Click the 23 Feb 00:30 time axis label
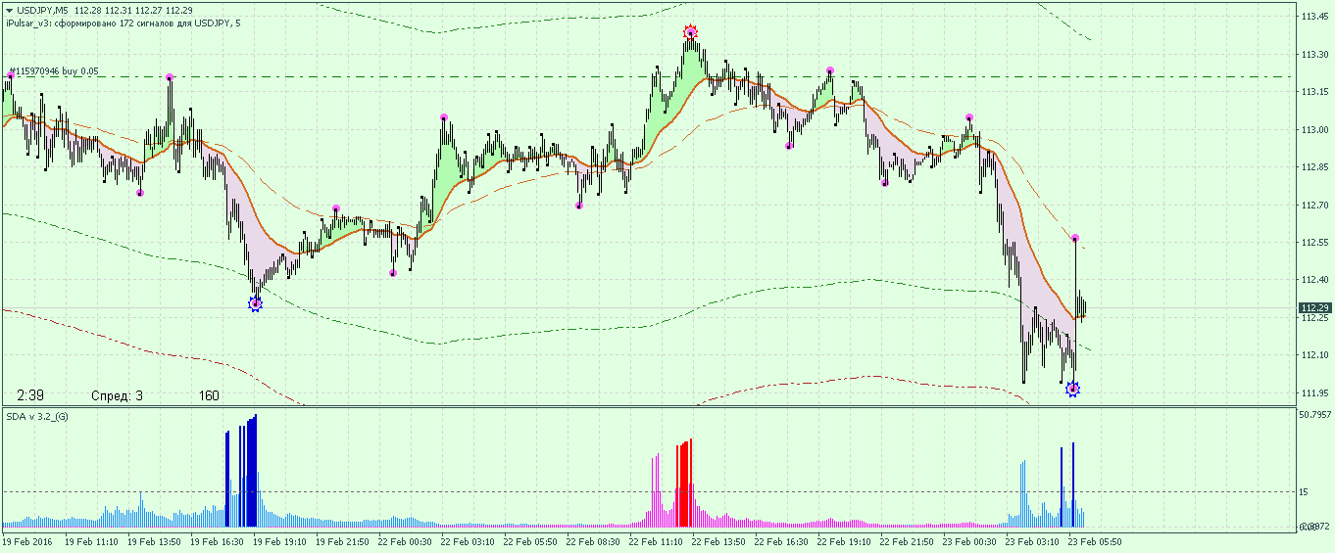1335x553 pixels. tap(969, 540)
